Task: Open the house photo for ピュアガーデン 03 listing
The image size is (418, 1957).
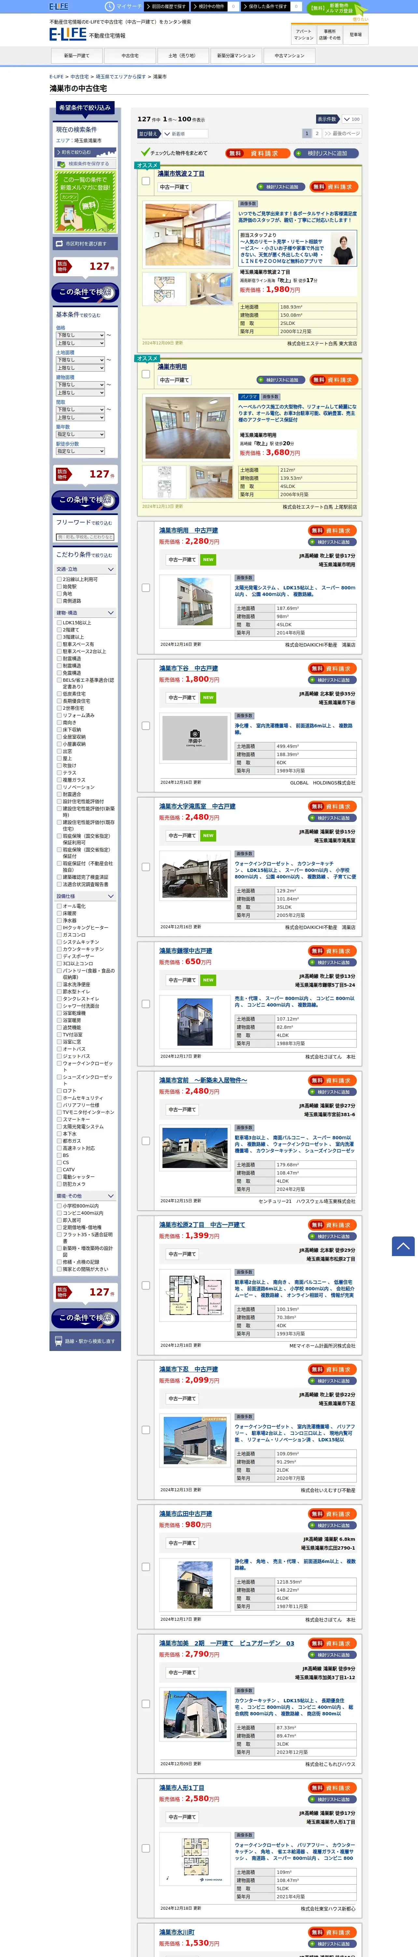Action: point(195,1715)
